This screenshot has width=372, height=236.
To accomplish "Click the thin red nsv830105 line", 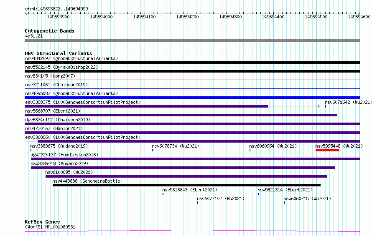I will (192, 80).
